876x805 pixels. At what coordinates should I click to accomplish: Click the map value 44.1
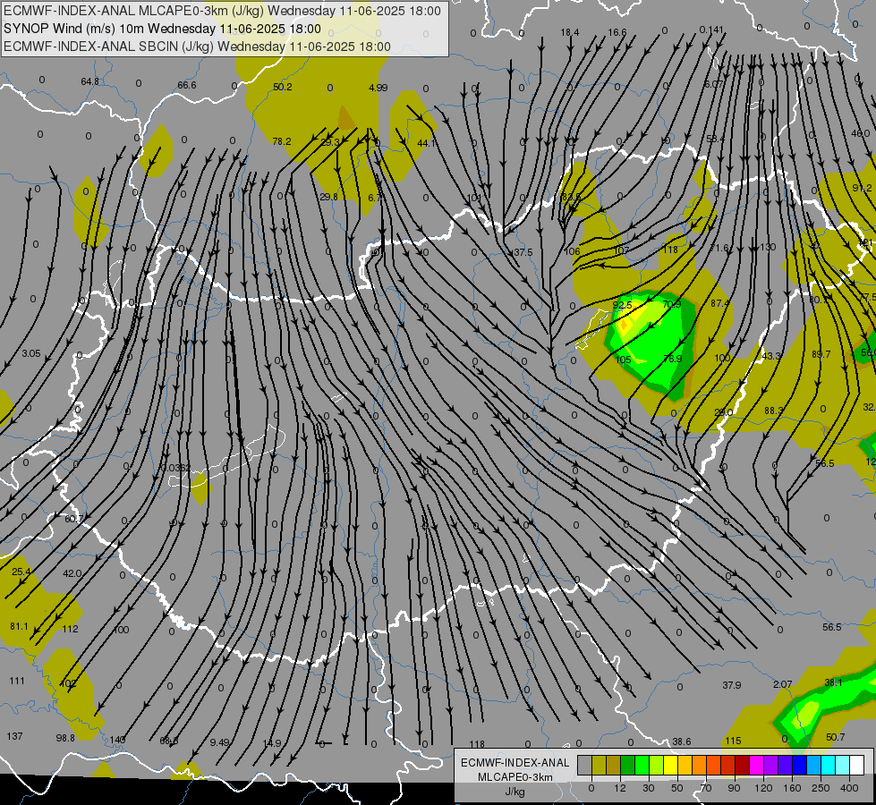tap(426, 143)
